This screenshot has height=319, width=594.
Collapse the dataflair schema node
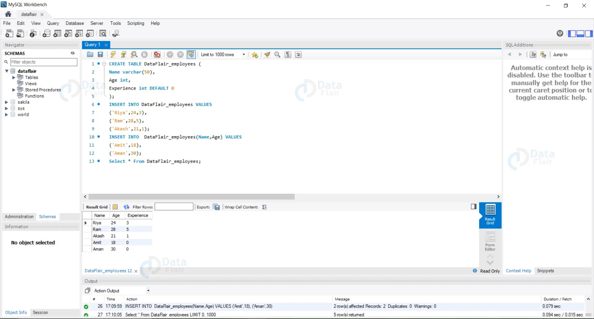pos(6,71)
